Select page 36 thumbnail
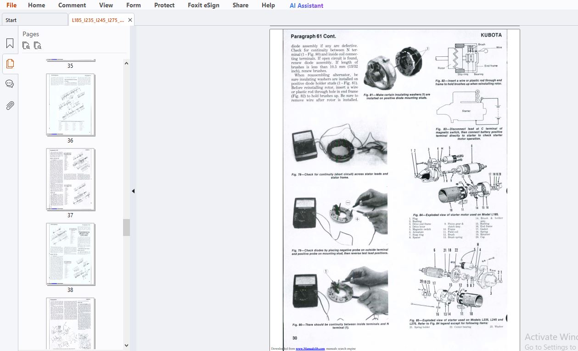The width and height of the screenshot is (578, 351). click(x=71, y=105)
